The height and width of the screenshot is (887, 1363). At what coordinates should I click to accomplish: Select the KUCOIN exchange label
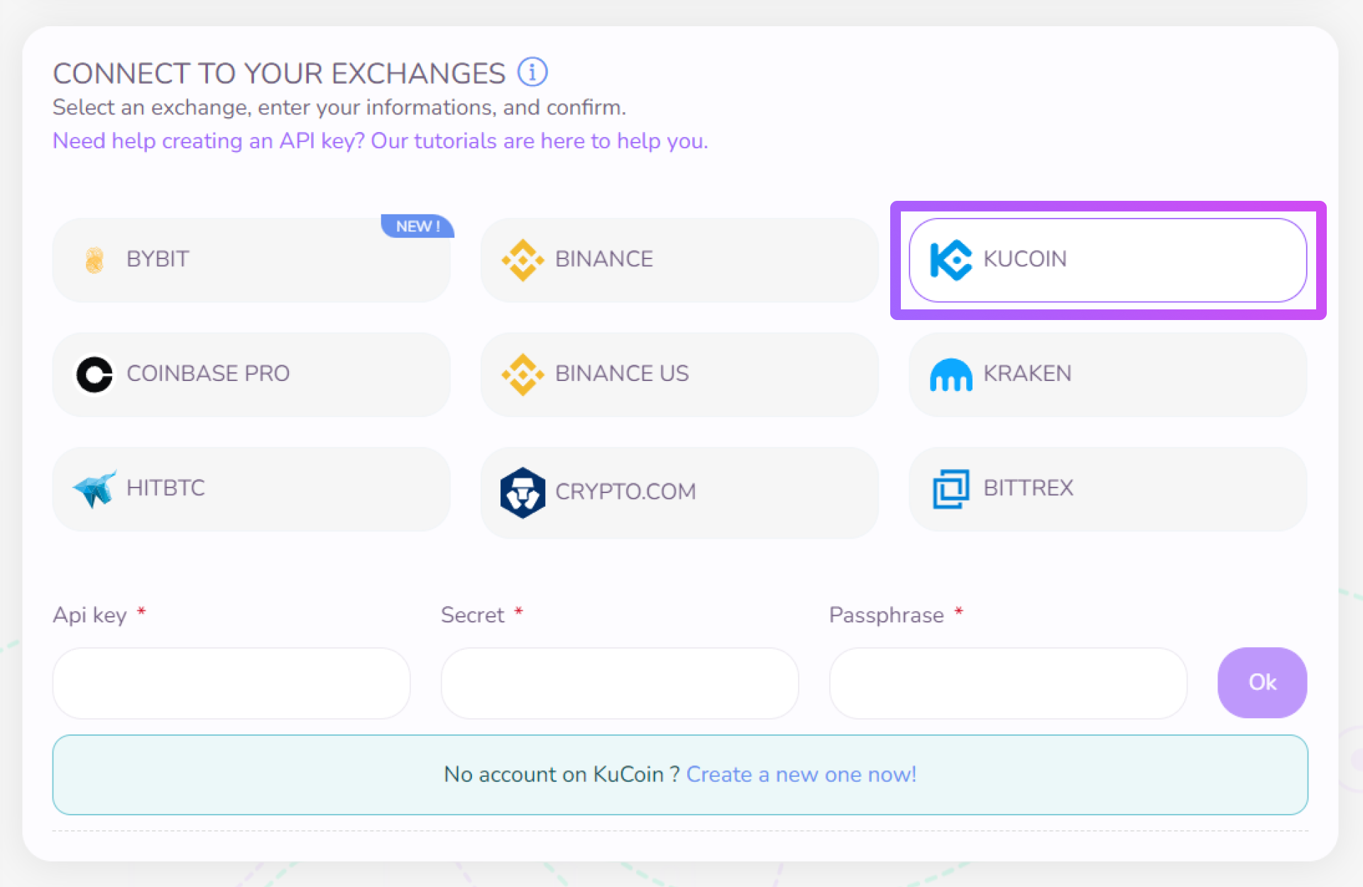point(1025,259)
